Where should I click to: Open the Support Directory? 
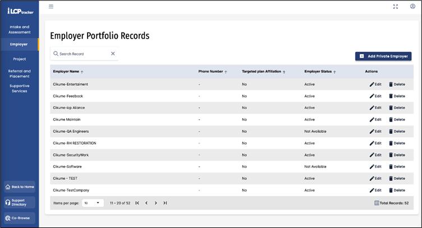(x=20, y=202)
